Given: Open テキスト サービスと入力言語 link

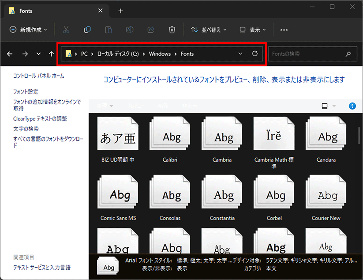Looking at the screenshot, I should (x=42, y=268).
